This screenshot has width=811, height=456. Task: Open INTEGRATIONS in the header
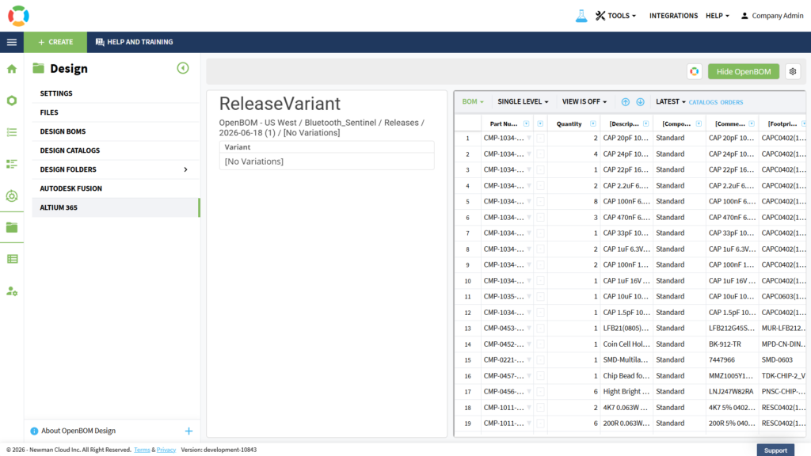(x=673, y=16)
